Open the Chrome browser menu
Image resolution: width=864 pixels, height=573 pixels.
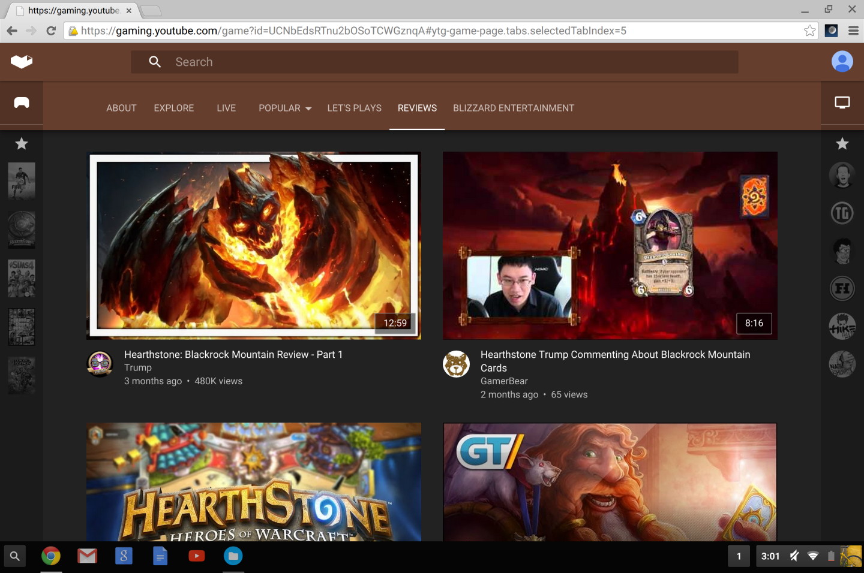point(853,31)
